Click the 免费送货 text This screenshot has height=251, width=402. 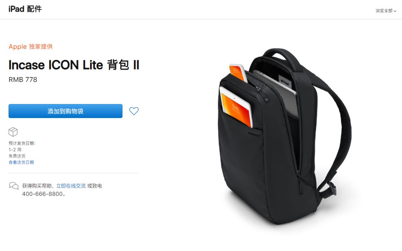pyautogui.click(x=17, y=156)
